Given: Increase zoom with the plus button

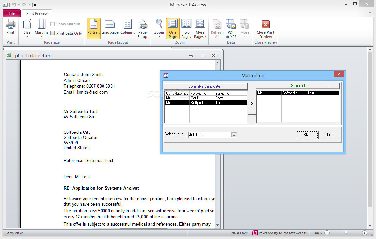Looking at the screenshot, I should click(x=365, y=233).
